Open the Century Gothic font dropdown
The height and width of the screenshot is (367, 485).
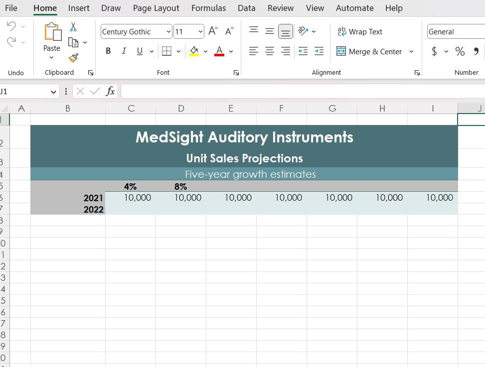tap(168, 32)
